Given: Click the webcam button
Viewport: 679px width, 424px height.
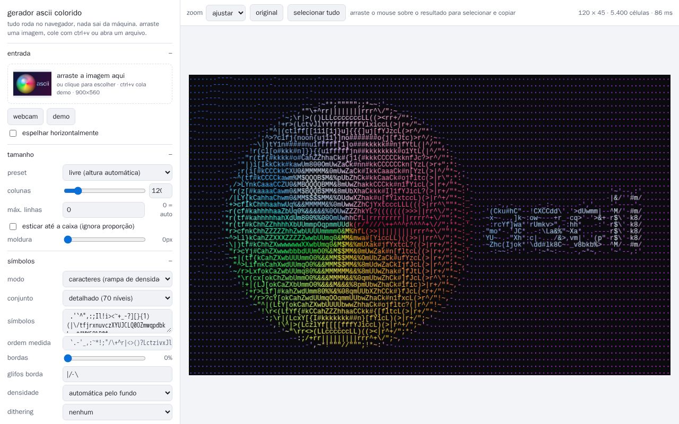Looking at the screenshot, I should tap(25, 117).
